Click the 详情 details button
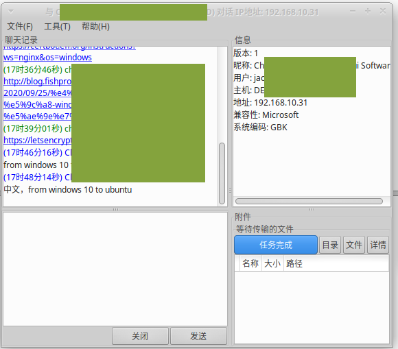This screenshot has height=349, width=398. click(378, 245)
